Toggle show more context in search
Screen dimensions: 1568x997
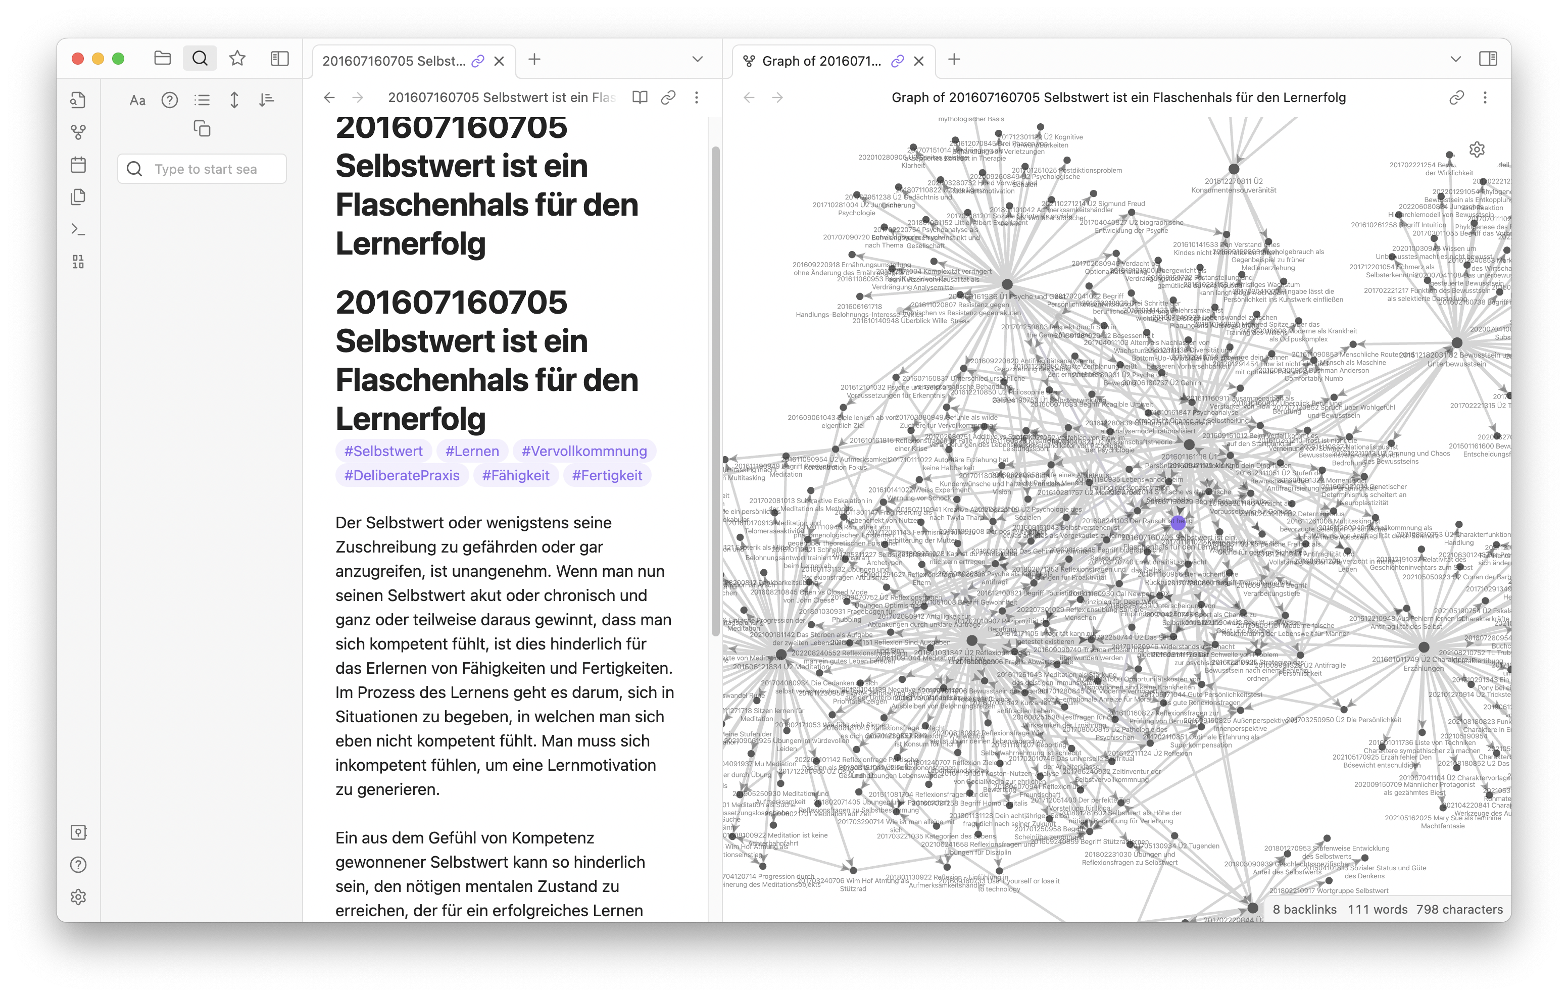pos(234,99)
